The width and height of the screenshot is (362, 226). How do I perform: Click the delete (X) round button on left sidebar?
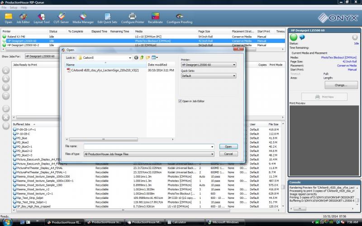(x=6, y=117)
